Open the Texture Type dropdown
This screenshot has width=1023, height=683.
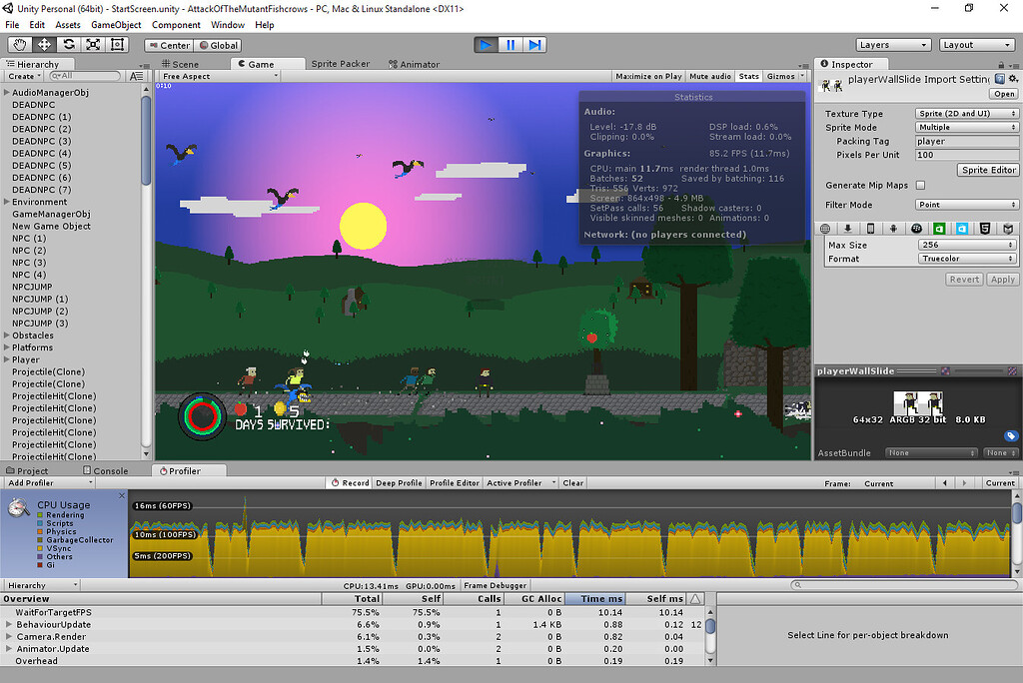coord(966,114)
